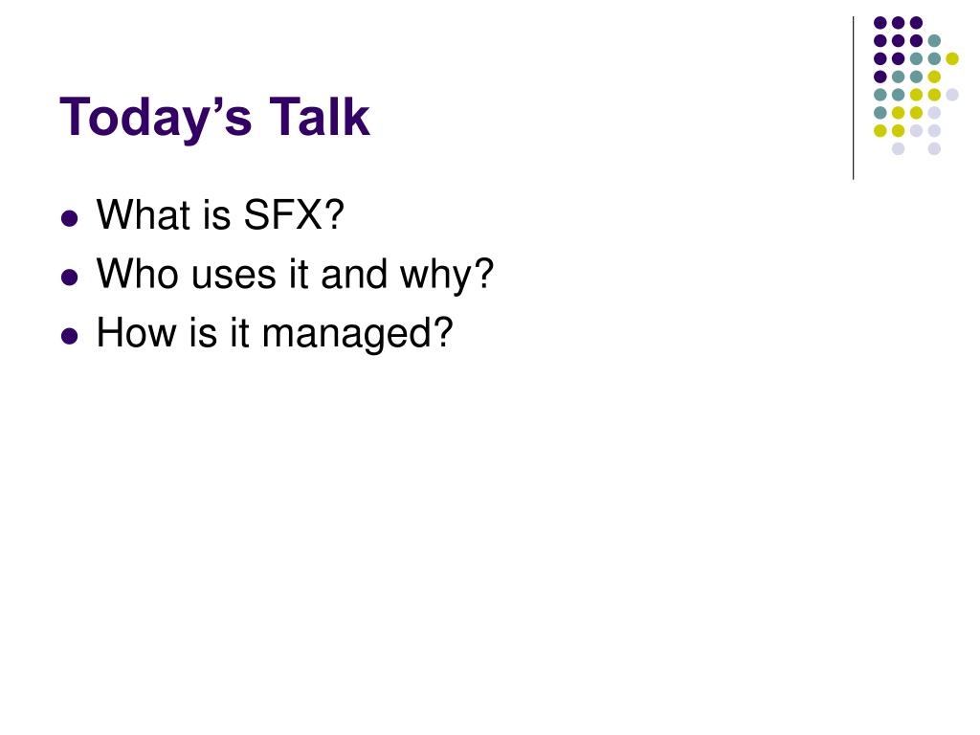980x735 pixels.
Task: Select the "What is SFX?" bullet text
Action: [220, 215]
